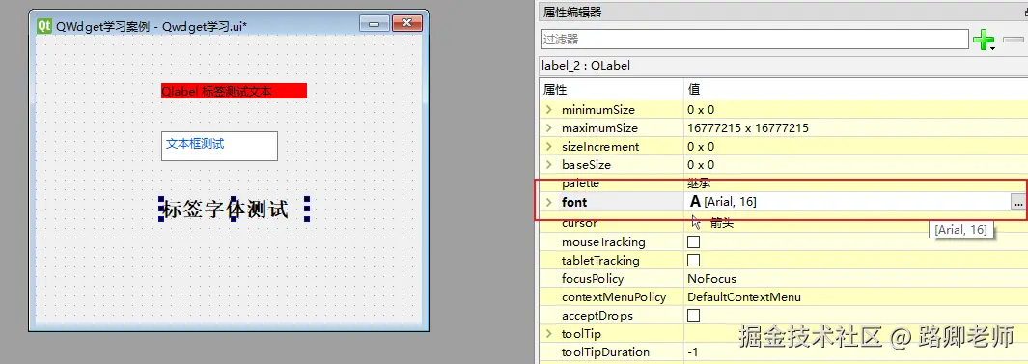The width and height of the screenshot is (1028, 364).
Task: Click the minimumSize 0 x 0 value
Action: pos(701,109)
